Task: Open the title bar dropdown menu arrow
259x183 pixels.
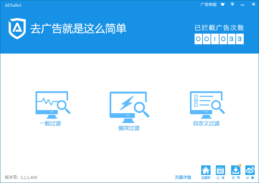Action: tap(232, 4)
